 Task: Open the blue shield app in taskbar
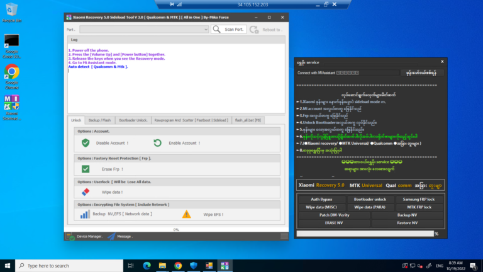click(x=194, y=266)
